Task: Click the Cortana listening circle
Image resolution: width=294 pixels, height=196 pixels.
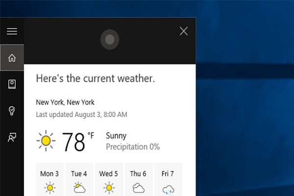Action: 110,39
